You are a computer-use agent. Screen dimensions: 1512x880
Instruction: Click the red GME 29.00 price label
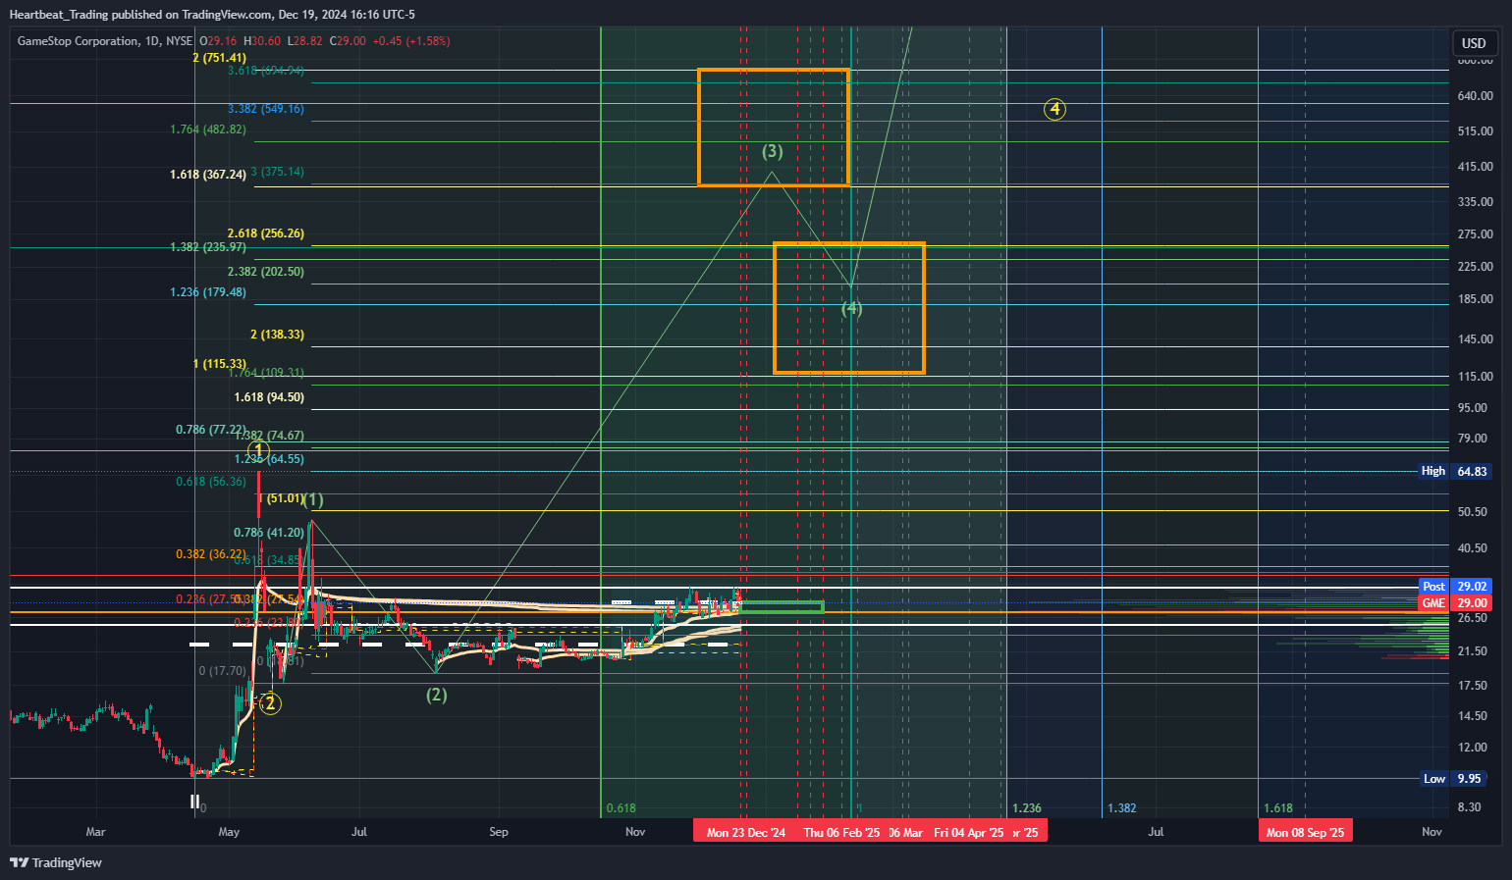click(x=1455, y=603)
